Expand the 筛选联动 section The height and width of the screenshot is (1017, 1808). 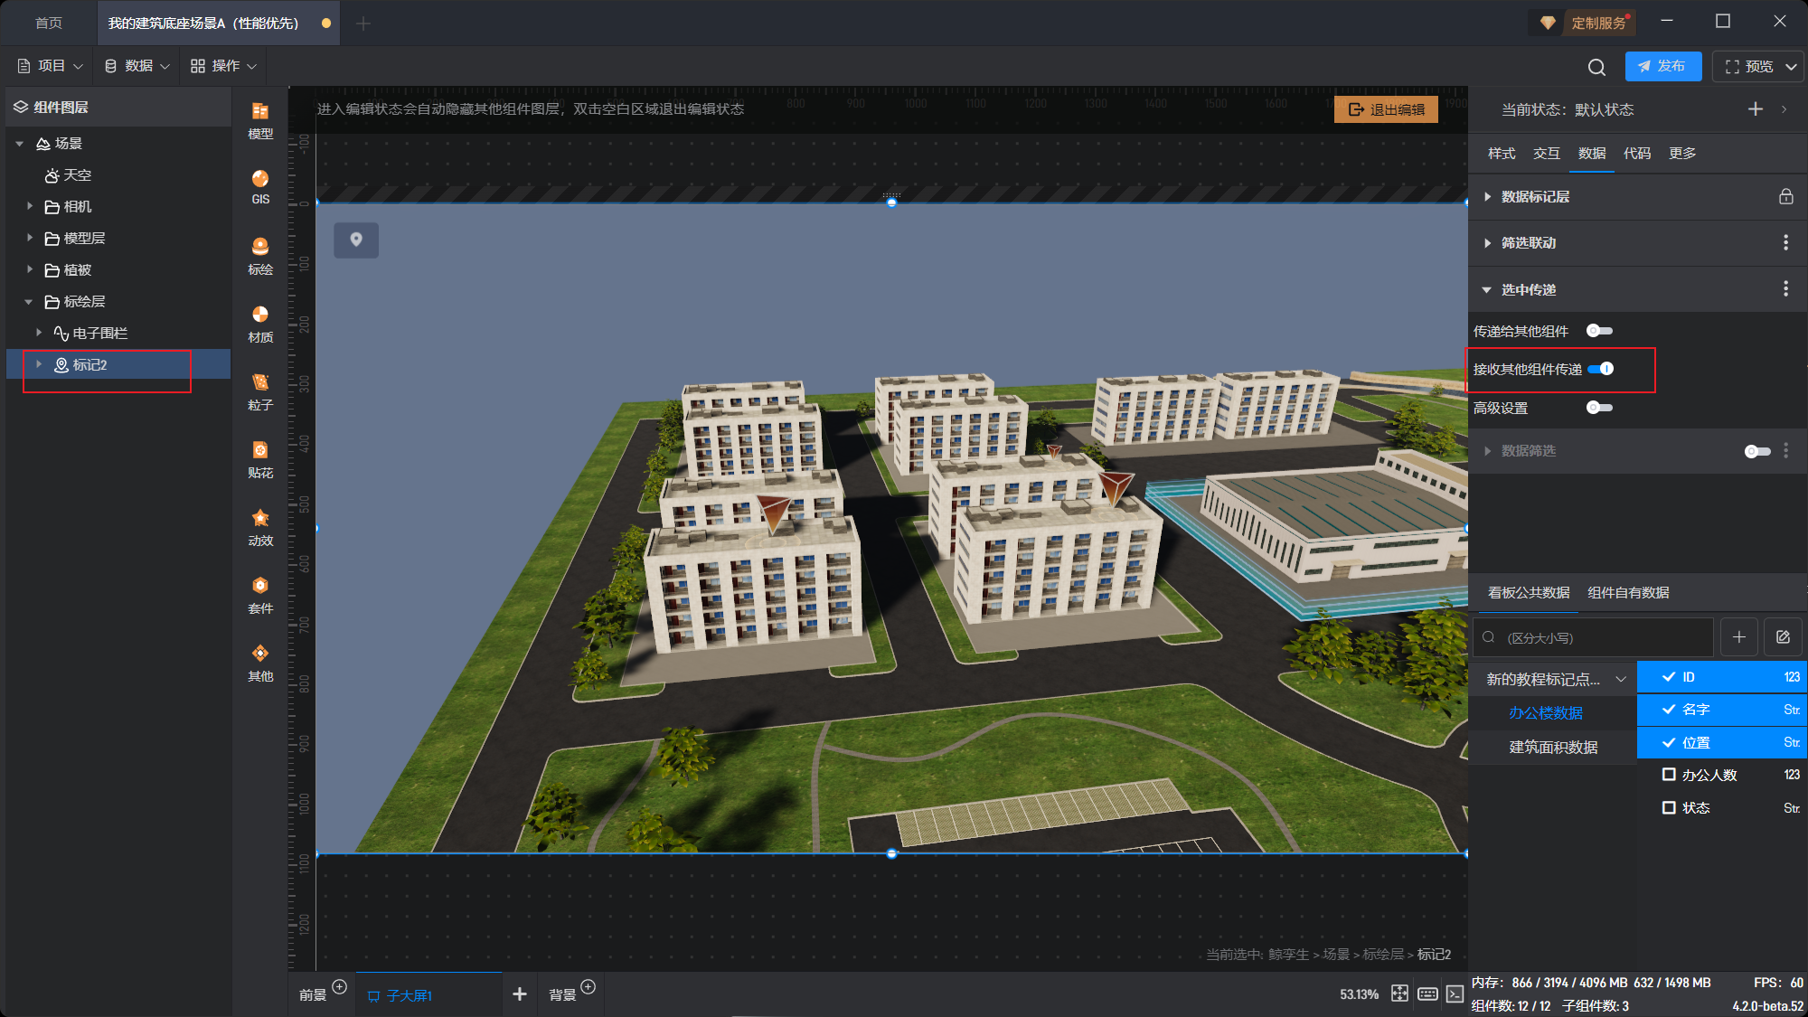(1487, 242)
